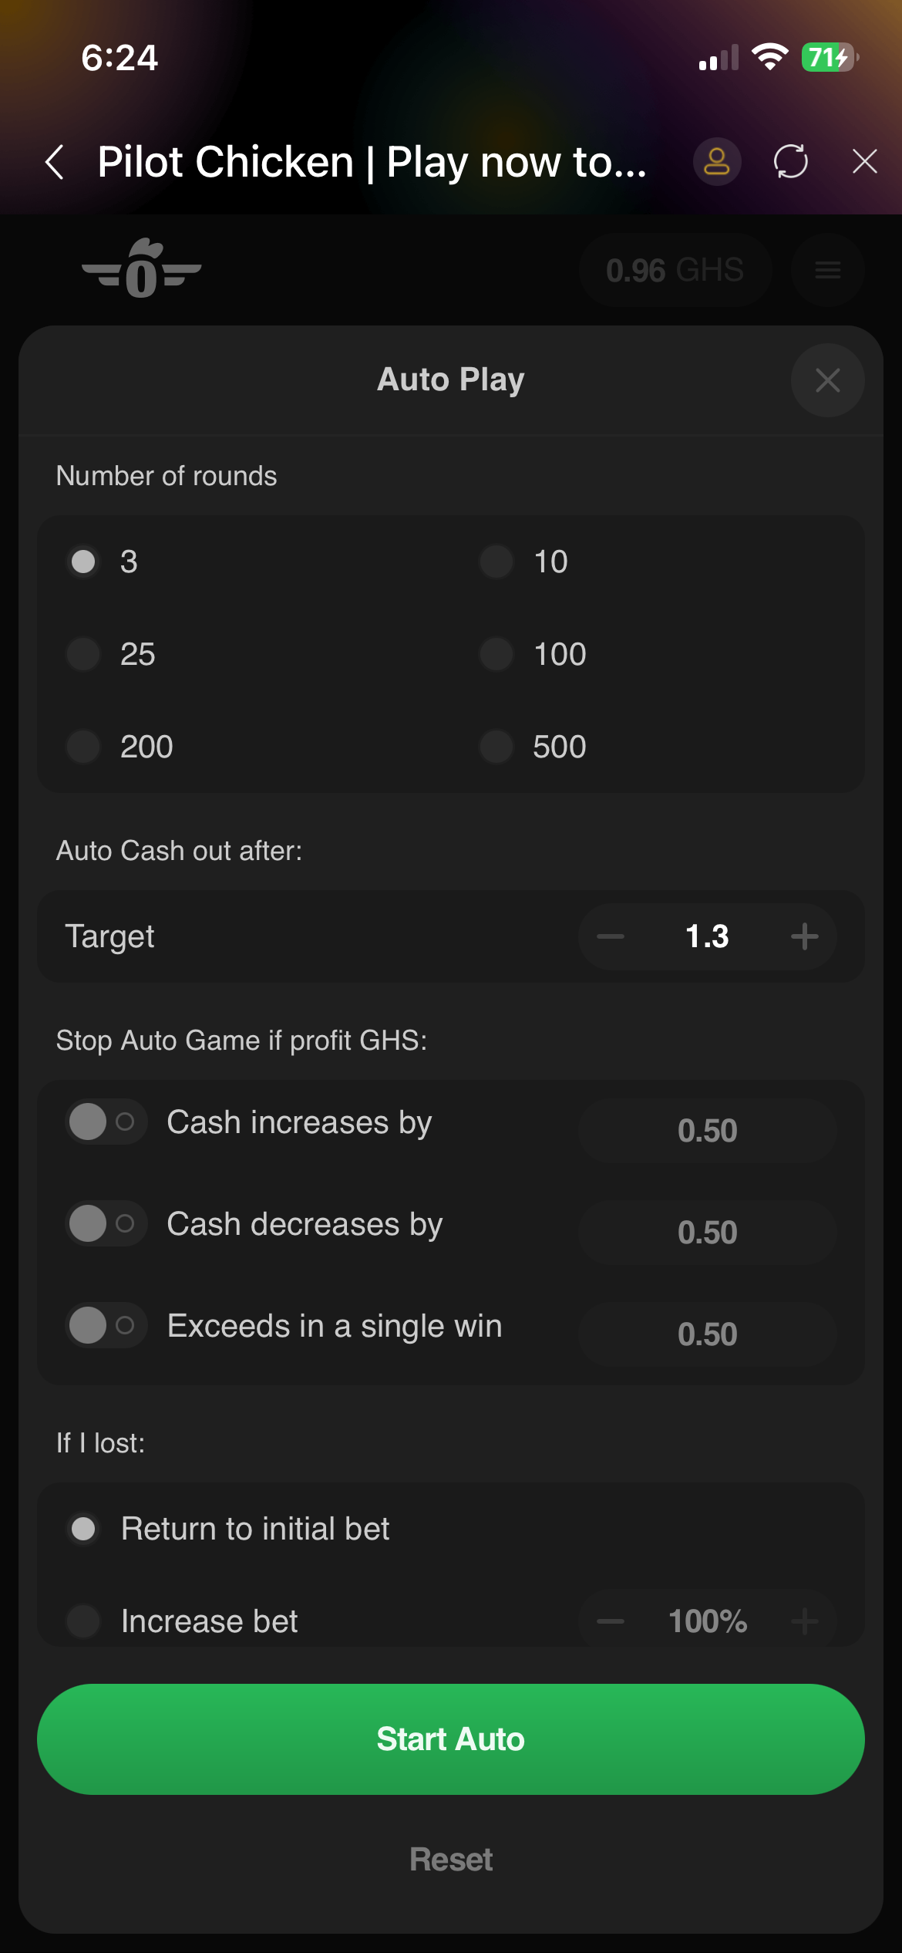The image size is (902, 1953).
Task: Tap the back arrow in browser header
Action: tap(55, 162)
